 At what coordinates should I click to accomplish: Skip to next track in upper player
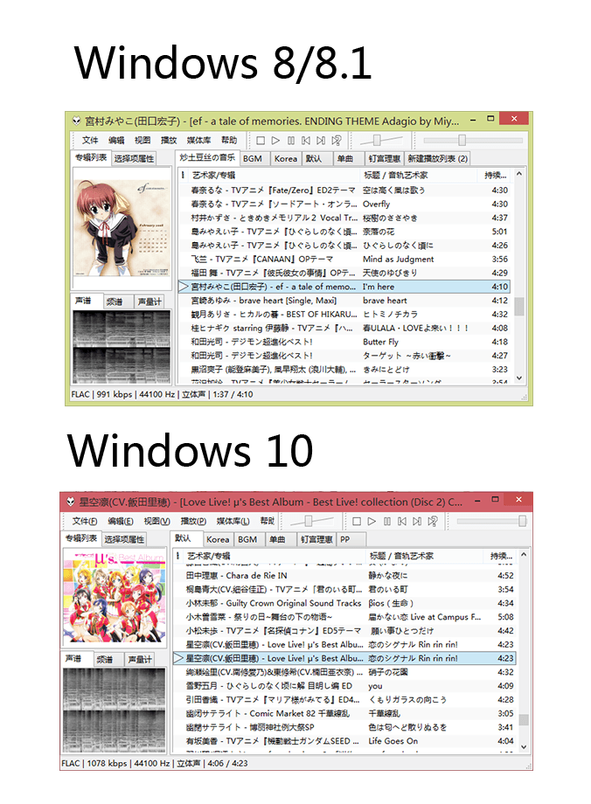coord(321,140)
